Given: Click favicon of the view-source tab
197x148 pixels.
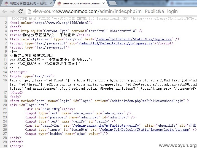Looking at the screenshot, I should pos(59,3).
